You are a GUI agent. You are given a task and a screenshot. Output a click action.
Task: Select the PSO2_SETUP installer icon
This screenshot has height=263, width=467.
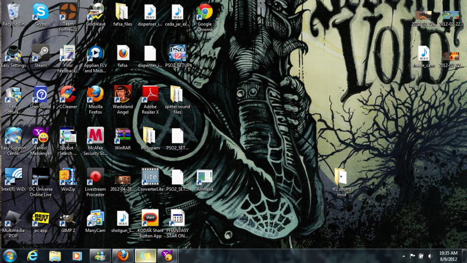(x=177, y=56)
